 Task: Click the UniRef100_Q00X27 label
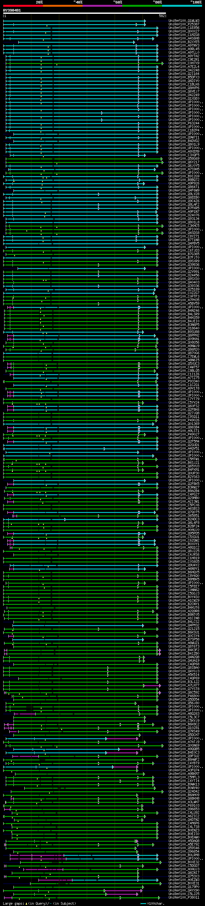[x=184, y=31]
